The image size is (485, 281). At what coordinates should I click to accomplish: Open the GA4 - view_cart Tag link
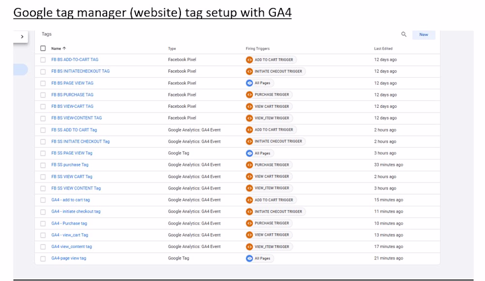69,235
